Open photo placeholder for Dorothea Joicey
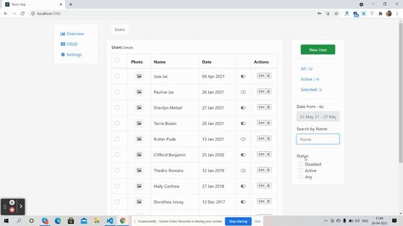This screenshot has height=226, width=403. (x=139, y=202)
